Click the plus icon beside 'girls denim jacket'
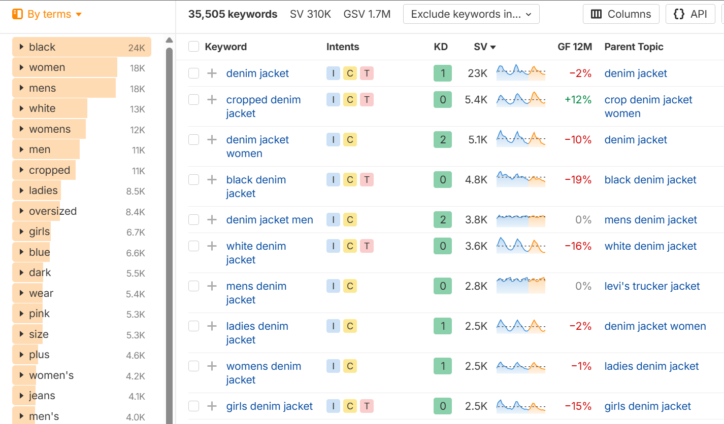 pos(212,406)
